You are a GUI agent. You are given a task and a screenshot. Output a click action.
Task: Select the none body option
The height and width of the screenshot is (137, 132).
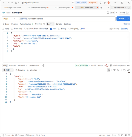click(5, 29)
